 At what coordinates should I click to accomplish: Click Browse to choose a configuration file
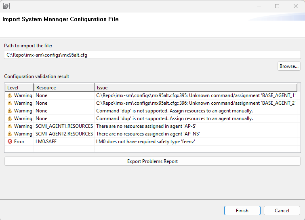[x=289, y=66]
